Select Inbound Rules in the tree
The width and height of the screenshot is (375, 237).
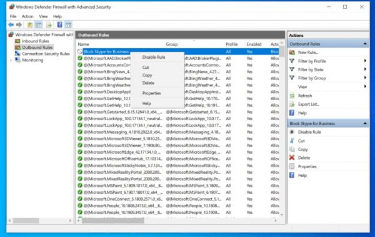click(x=36, y=41)
